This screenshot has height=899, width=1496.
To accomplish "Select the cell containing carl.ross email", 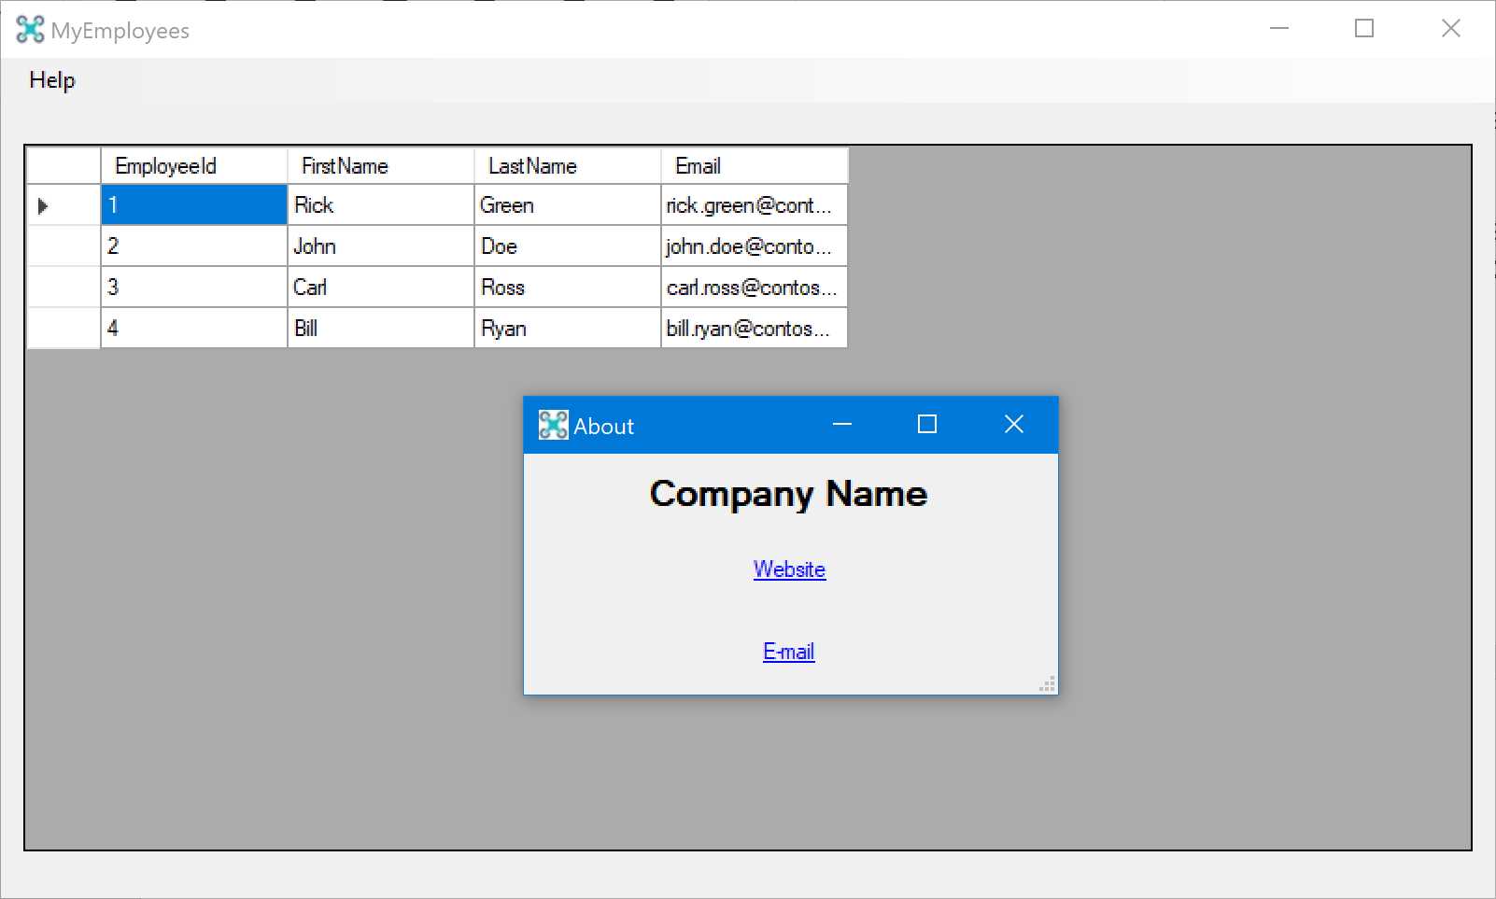I will point(753,287).
